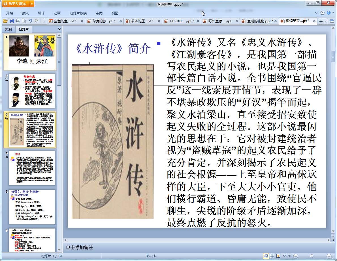The height and width of the screenshot is (261, 337).
Task: Switch to the 爷爷的压 document tab
Action: 142,21
